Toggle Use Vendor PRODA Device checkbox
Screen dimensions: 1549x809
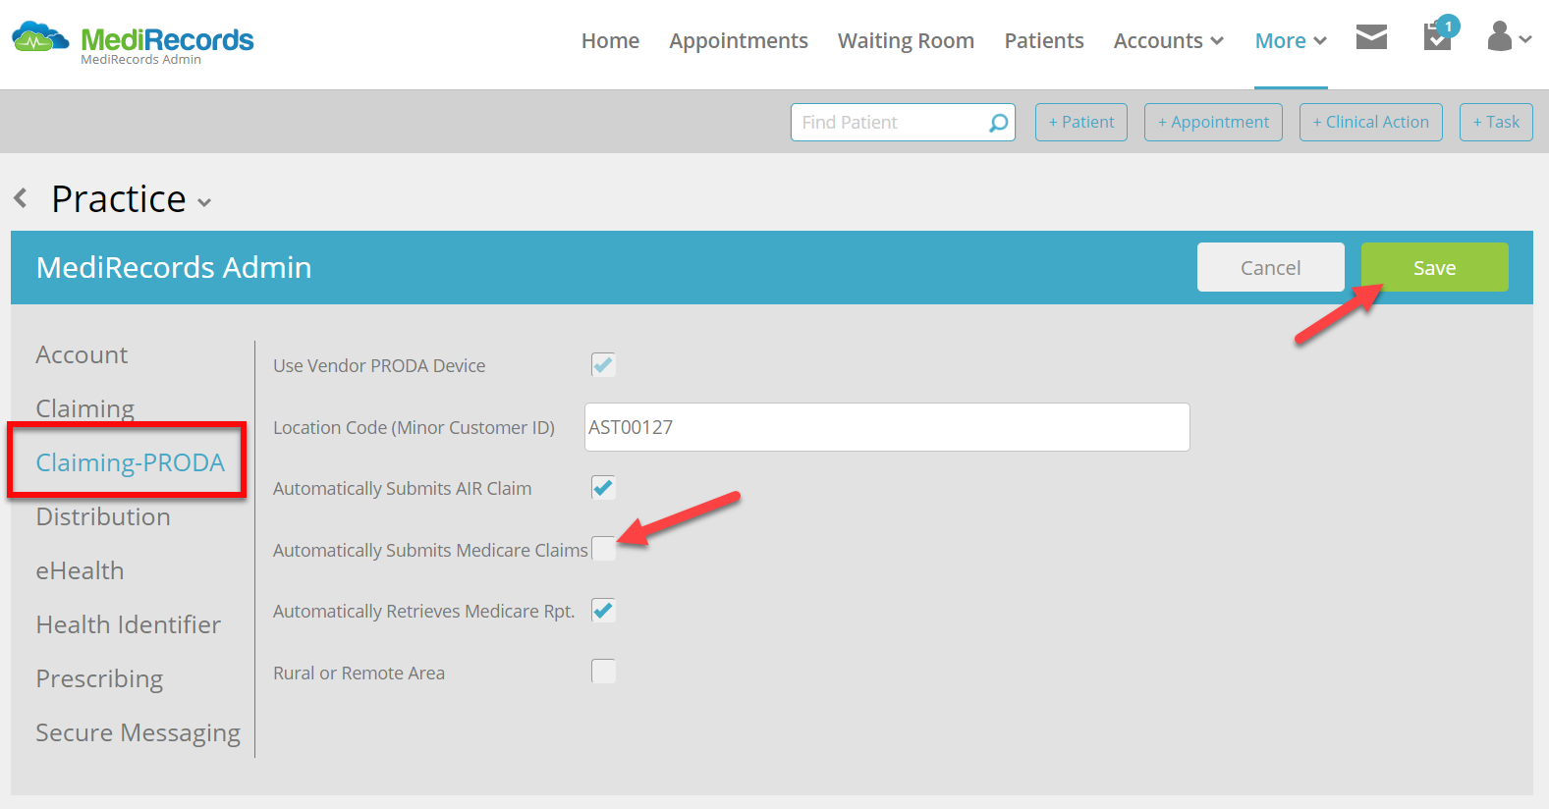coord(603,365)
